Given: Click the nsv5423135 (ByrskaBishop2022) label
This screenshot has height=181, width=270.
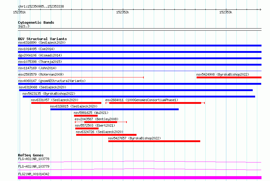Looking at the screenshot, I should point(49,94).
